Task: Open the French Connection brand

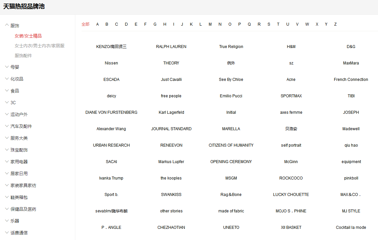Action: pyautogui.click(x=351, y=79)
